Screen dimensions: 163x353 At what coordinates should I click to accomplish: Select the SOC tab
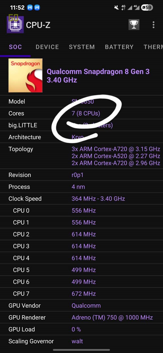(x=15, y=47)
